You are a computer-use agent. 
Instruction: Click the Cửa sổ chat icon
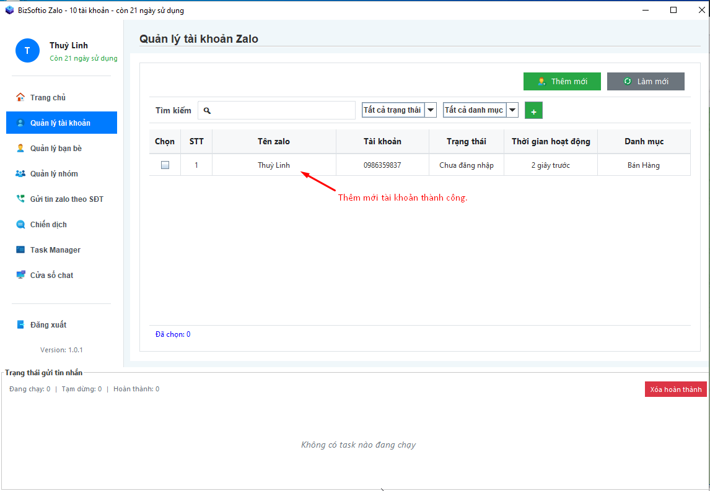coord(20,275)
